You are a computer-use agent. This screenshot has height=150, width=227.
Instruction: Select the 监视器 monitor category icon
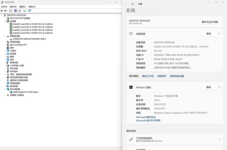(8, 54)
